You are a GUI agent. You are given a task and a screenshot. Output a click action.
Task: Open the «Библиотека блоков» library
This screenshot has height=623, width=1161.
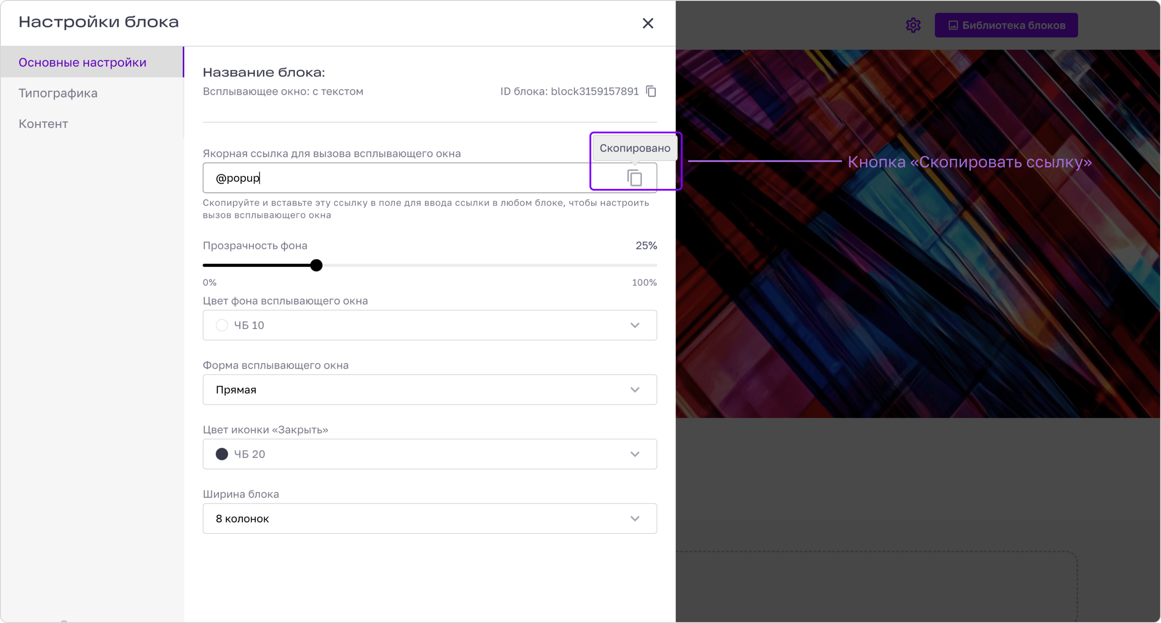point(1006,25)
